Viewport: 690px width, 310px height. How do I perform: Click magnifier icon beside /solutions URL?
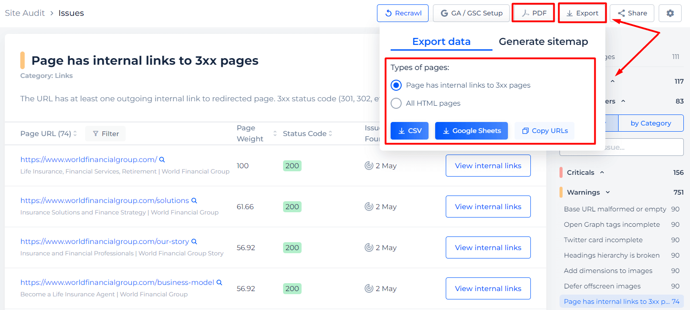pos(194,200)
